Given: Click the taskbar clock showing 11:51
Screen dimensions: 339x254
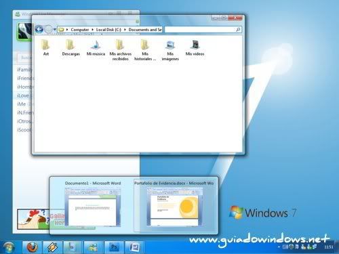Looking at the screenshot, I should tap(329, 247).
